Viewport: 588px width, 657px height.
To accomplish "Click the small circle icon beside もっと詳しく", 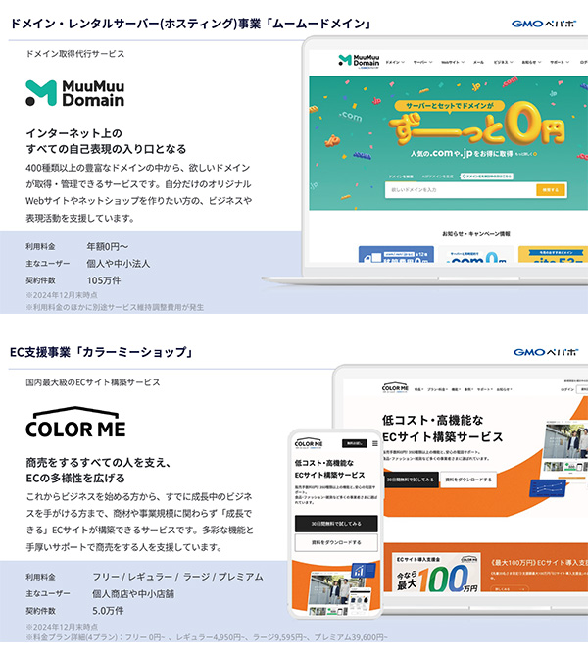I will [x=535, y=154].
